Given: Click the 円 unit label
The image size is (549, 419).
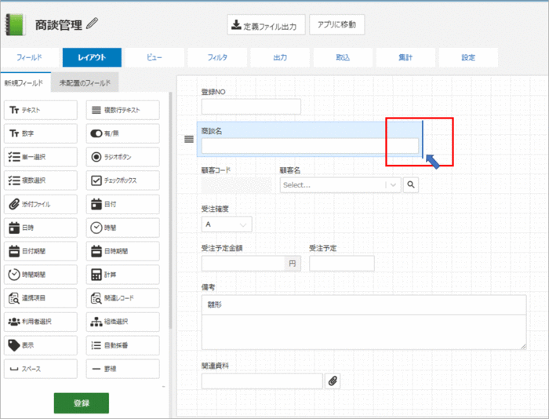Looking at the screenshot, I should coord(293,264).
